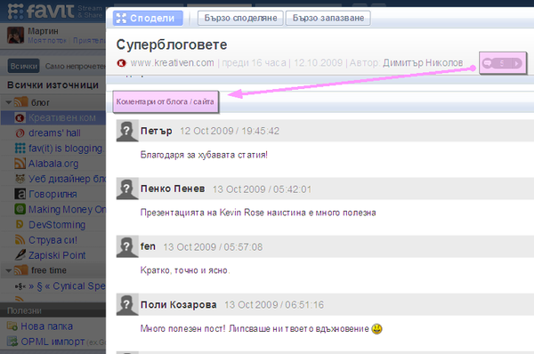The height and width of the screenshot is (354, 534).
Task: Click fen's anonymous avatar
Action: pyautogui.click(x=126, y=246)
